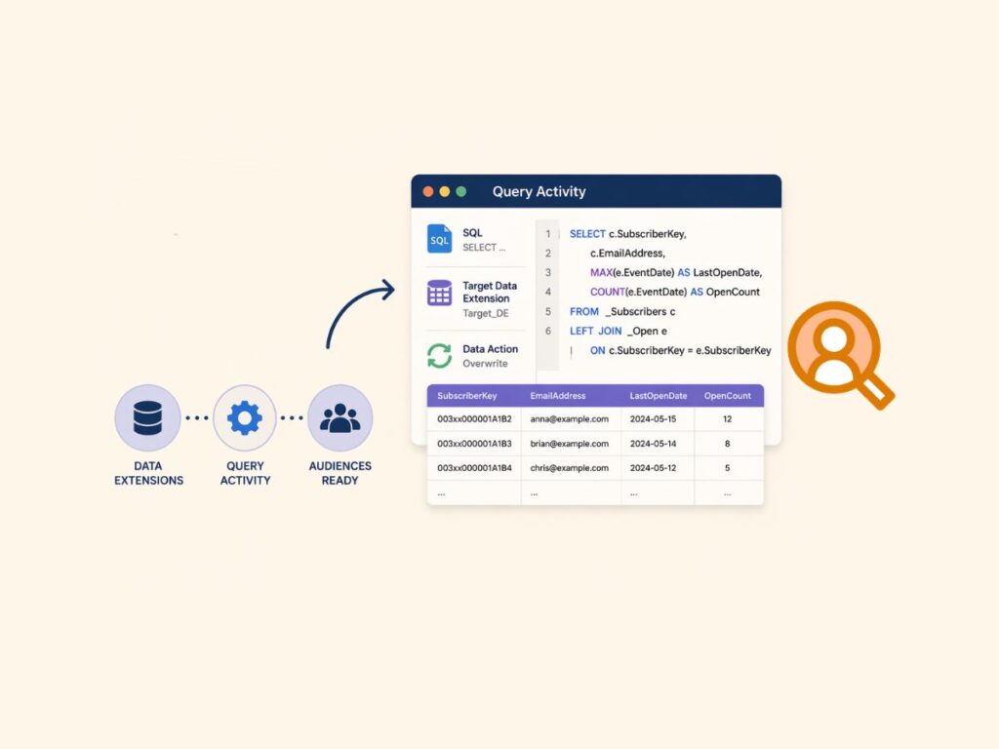Click the Audiences Ready people icon
This screenshot has height=749, width=999.
coord(340,417)
